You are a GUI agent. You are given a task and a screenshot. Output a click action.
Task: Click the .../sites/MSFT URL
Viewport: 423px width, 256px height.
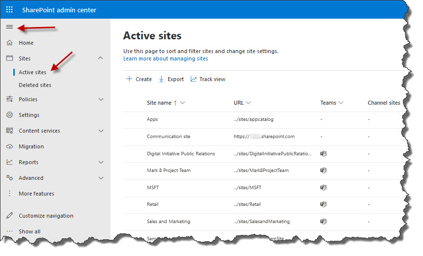[x=247, y=187]
